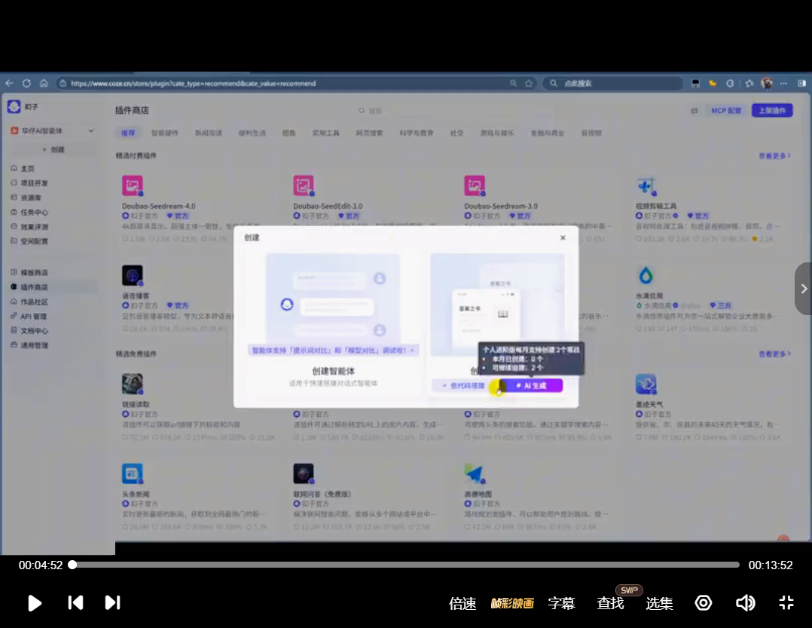Click the 高德地图 paper plane icon
812x628 pixels.
click(x=474, y=473)
